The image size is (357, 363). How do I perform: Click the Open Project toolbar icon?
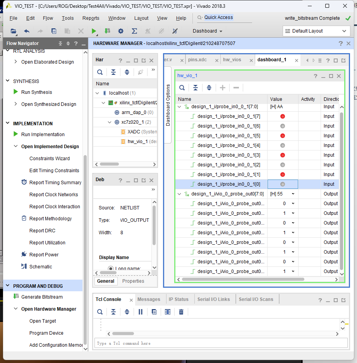tap(14, 31)
